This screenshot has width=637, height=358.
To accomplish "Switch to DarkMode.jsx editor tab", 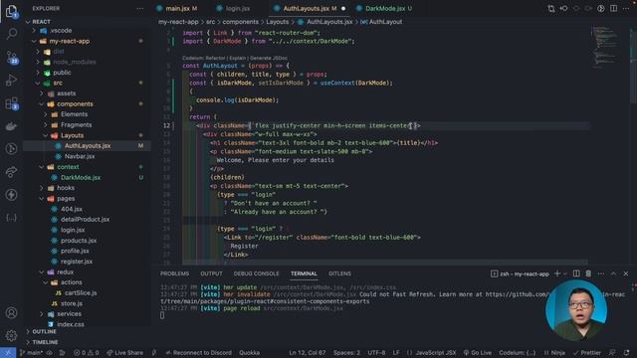I will click(385, 9).
